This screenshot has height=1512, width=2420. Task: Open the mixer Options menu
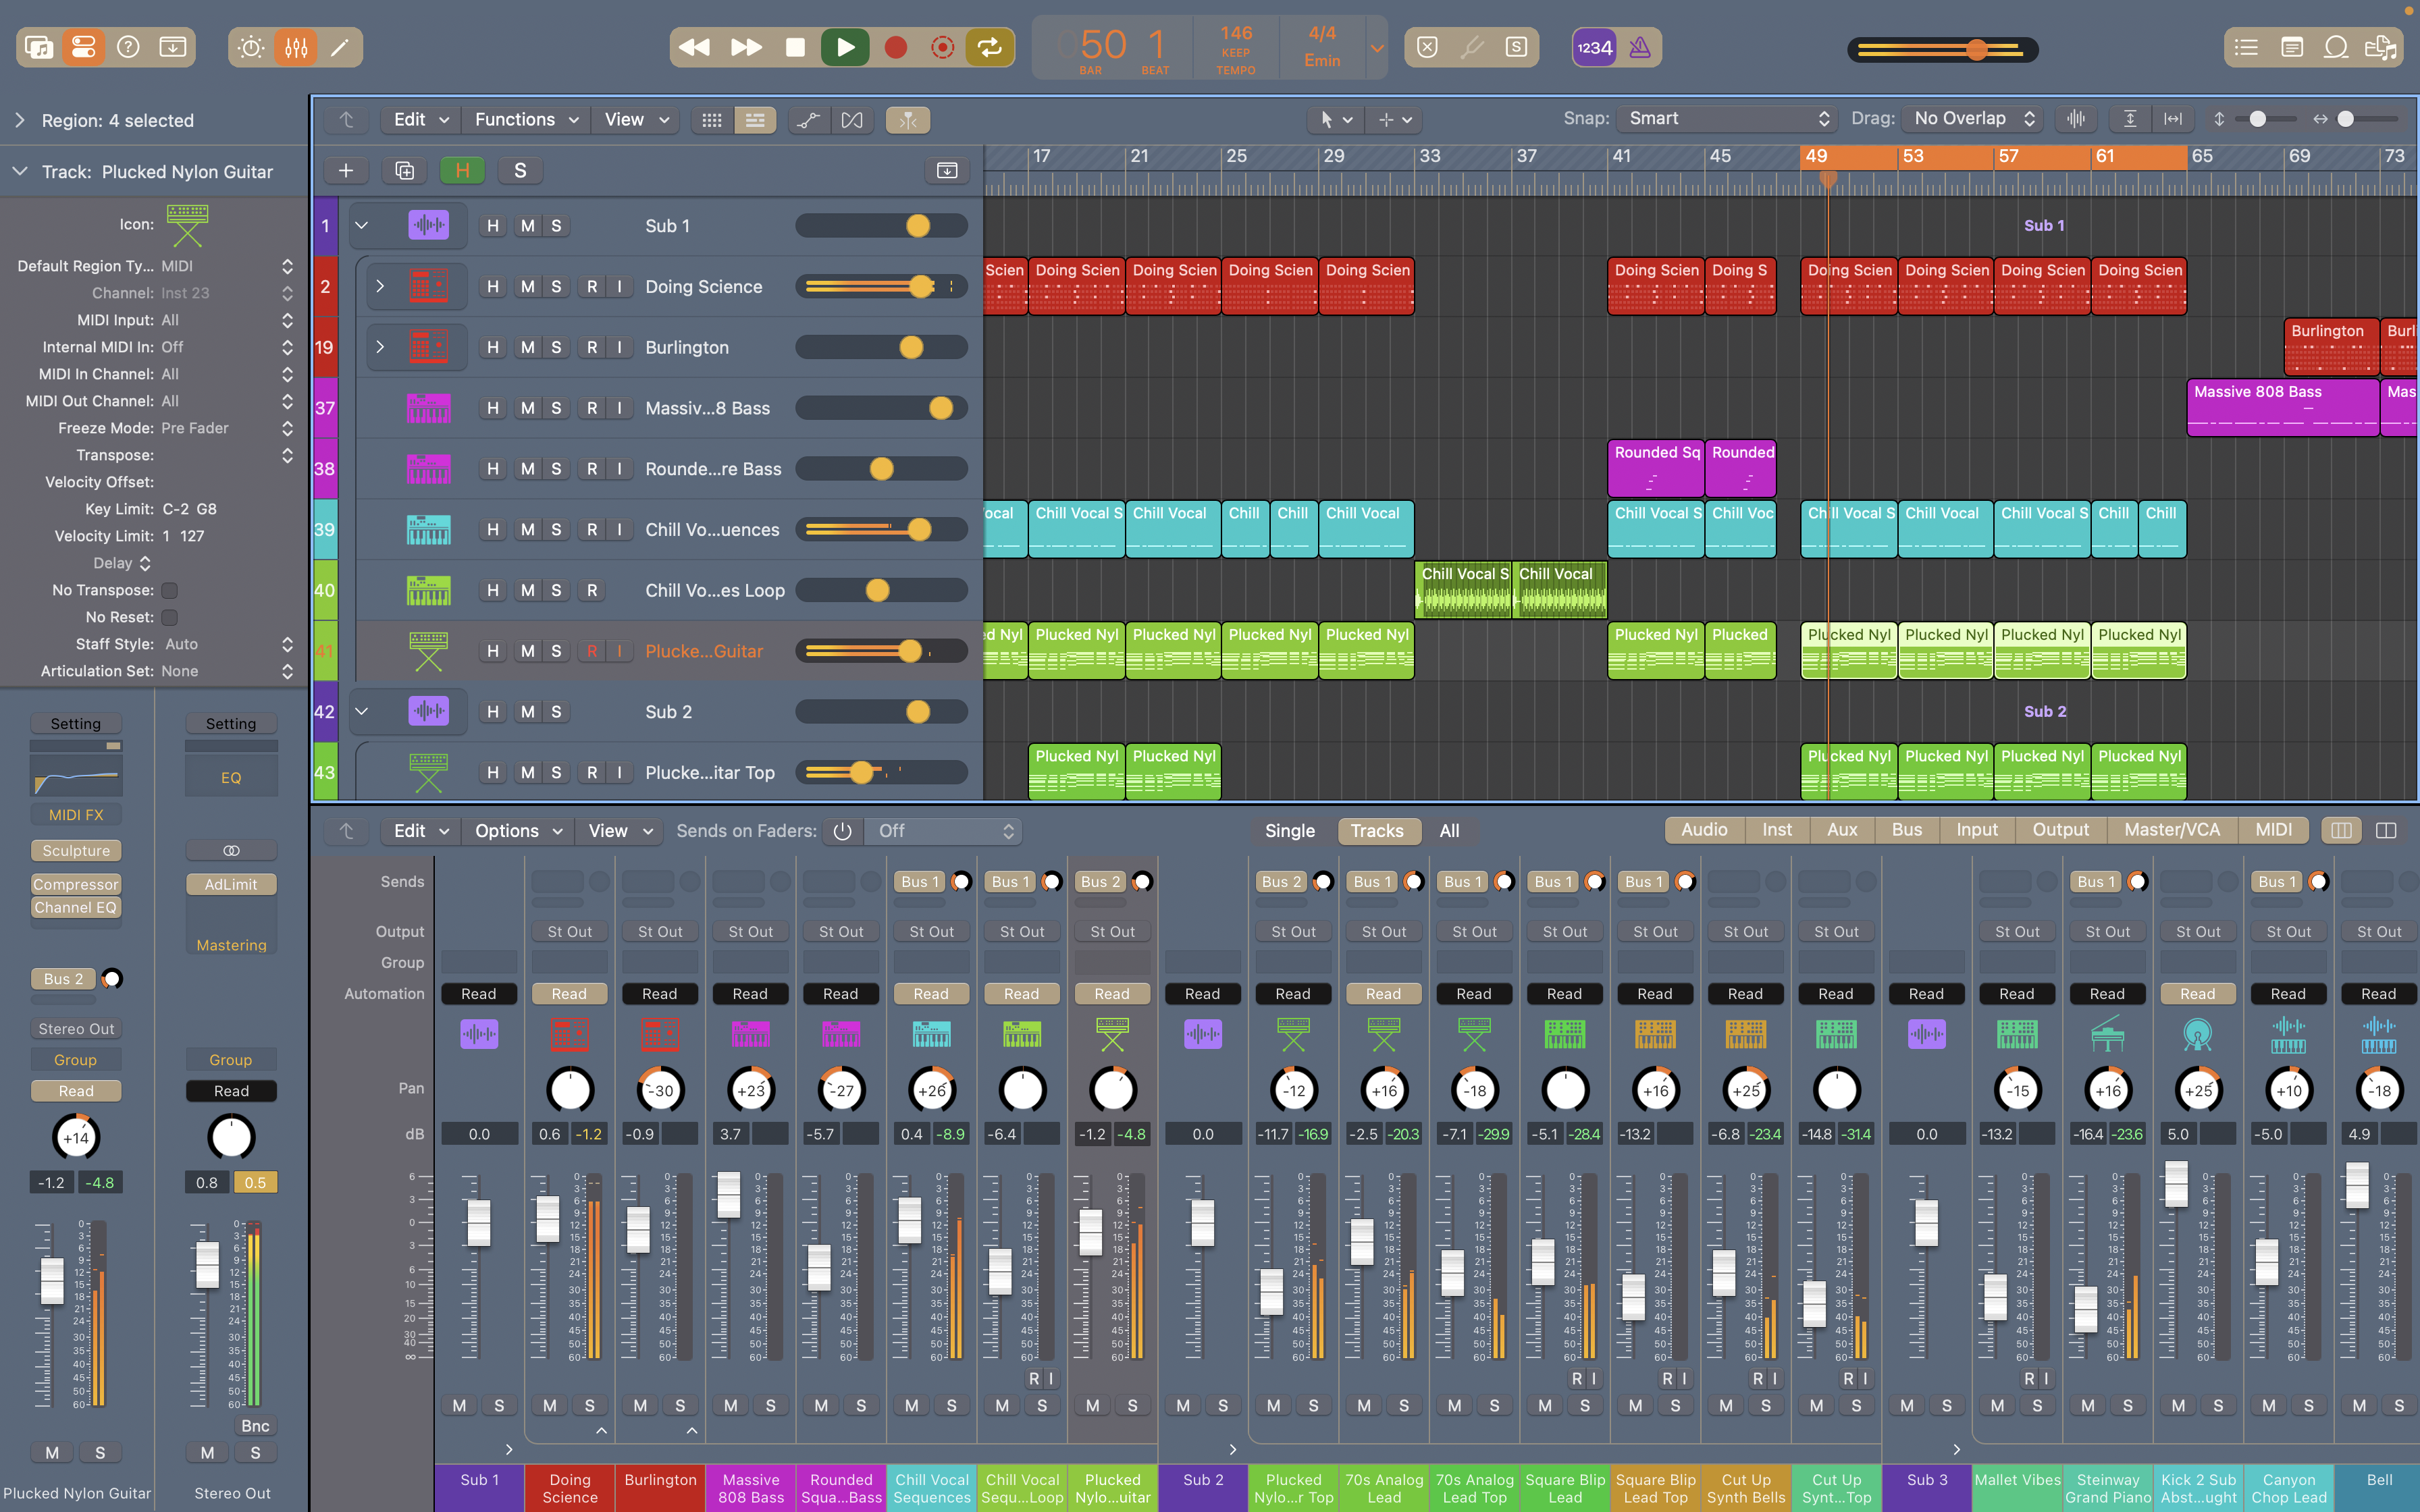[x=517, y=831]
